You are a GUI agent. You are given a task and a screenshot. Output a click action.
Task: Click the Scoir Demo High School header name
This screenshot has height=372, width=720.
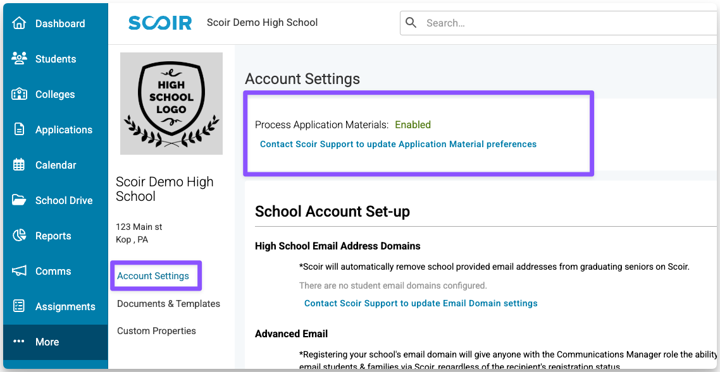coord(262,23)
